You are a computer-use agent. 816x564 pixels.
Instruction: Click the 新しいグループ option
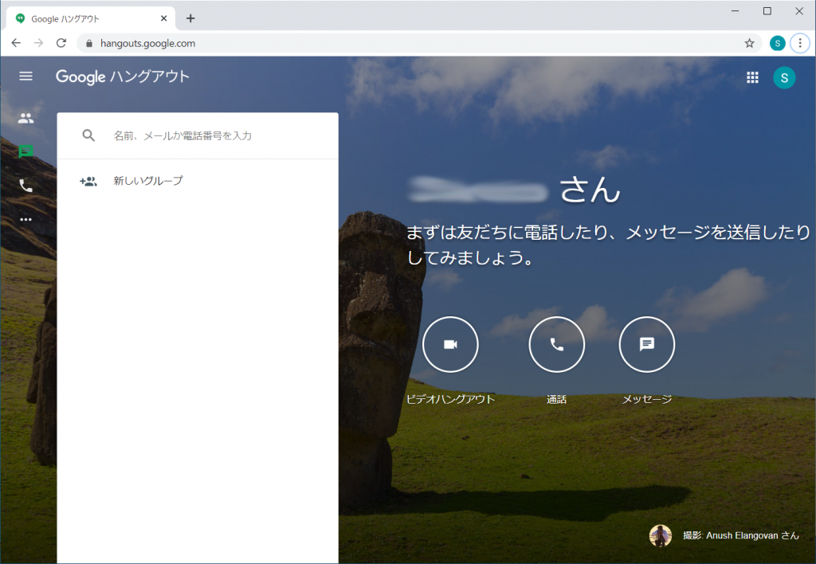[148, 181]
